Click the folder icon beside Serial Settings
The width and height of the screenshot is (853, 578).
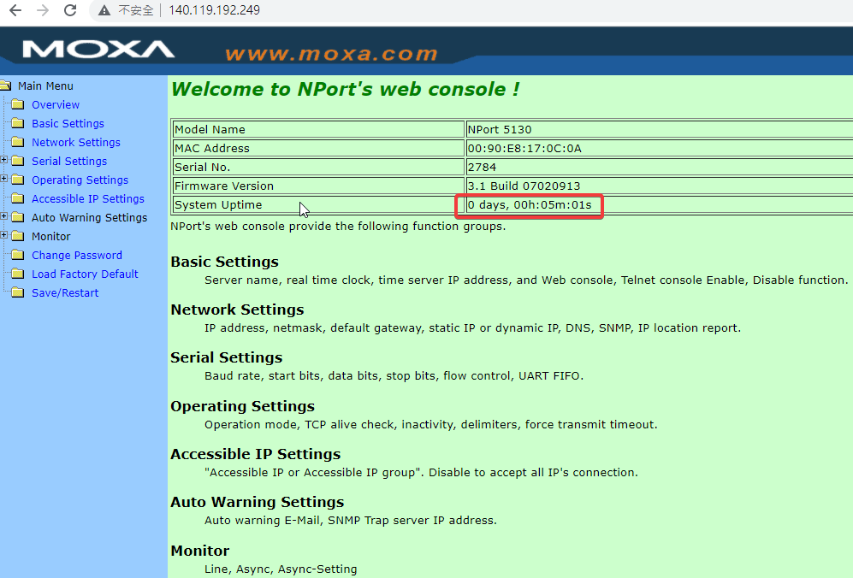[18, 161]
